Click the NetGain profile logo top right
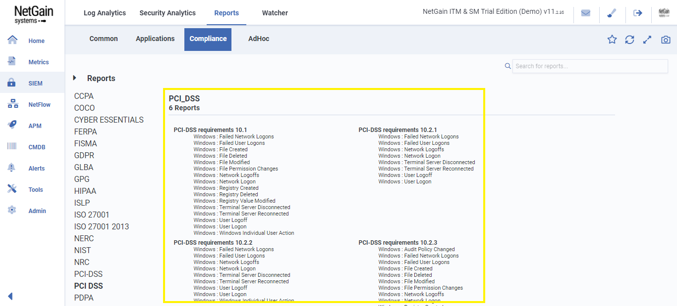Image resolution: width=677 pixels, height=306 pixels. (664, 13)
